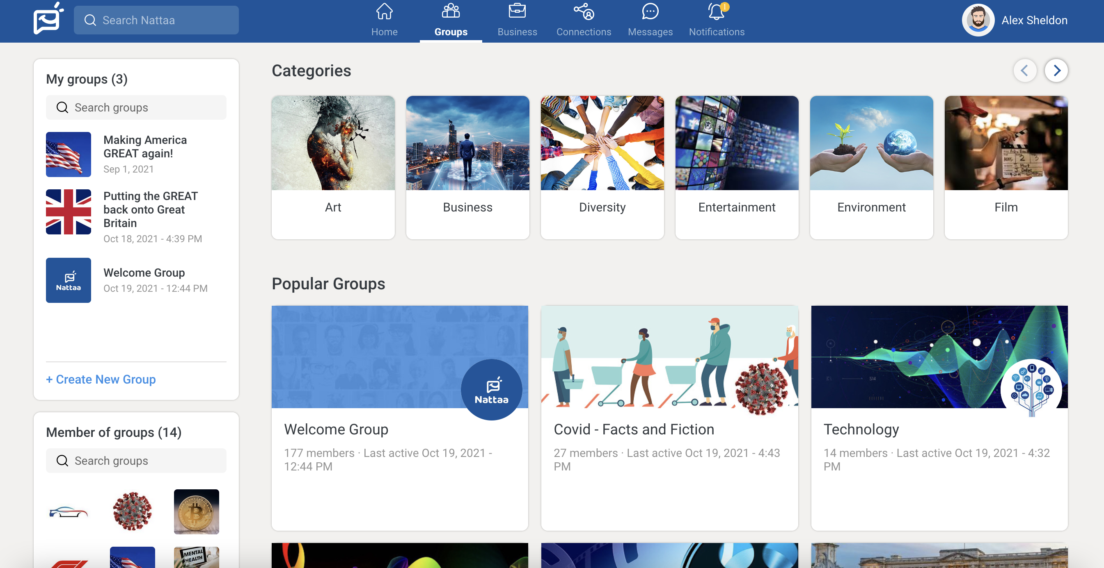Click the Alex Sheldon profile avatar
Image resolution: width=1104 pixels, height=568 pixels.
[978, 20]
